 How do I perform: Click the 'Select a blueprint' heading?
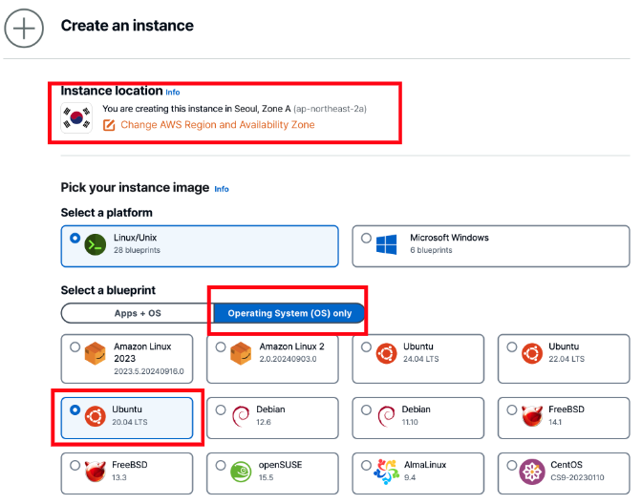click(x=108, y=290)
